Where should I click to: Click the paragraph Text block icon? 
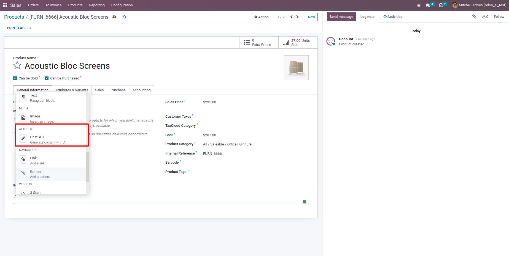tap(23, 97)
